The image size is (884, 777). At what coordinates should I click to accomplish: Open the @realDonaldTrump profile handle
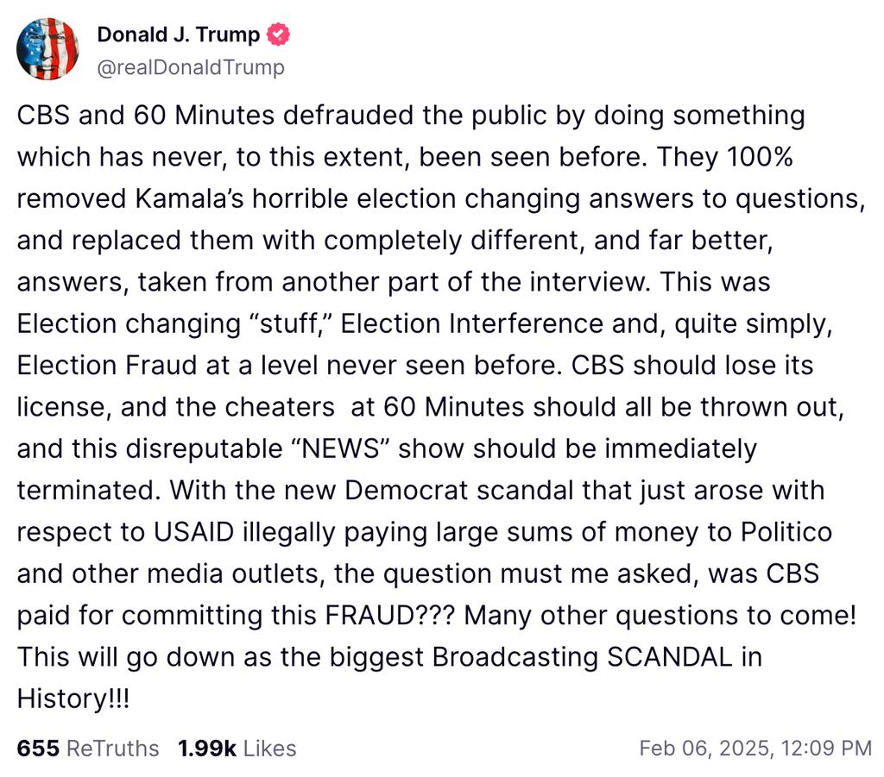[x=192, y=66]
